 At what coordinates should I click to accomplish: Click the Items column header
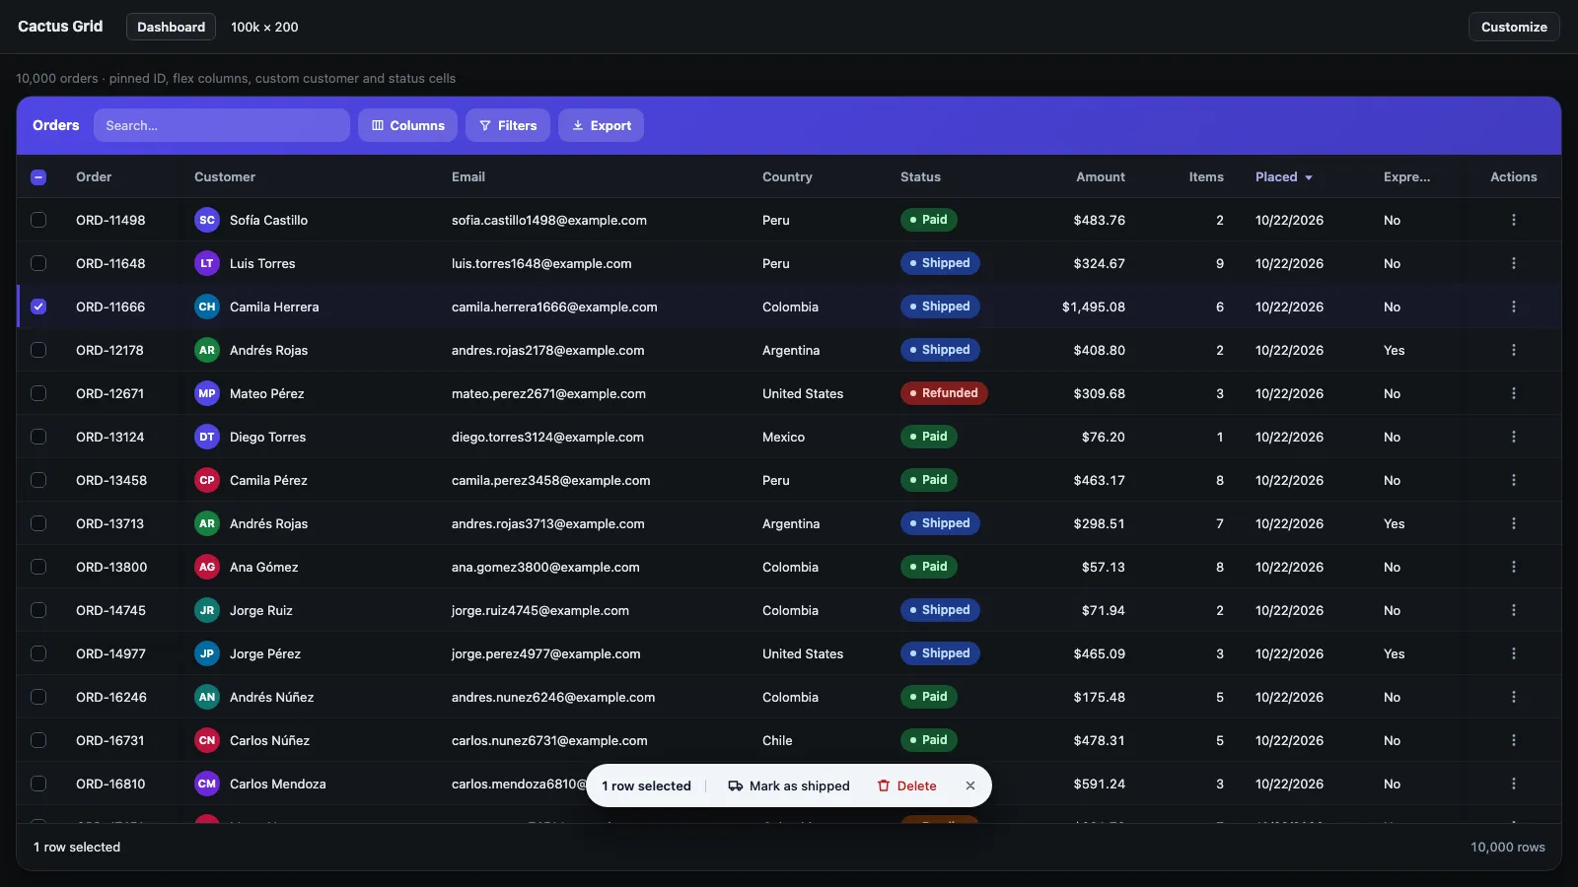(1206, 177)
